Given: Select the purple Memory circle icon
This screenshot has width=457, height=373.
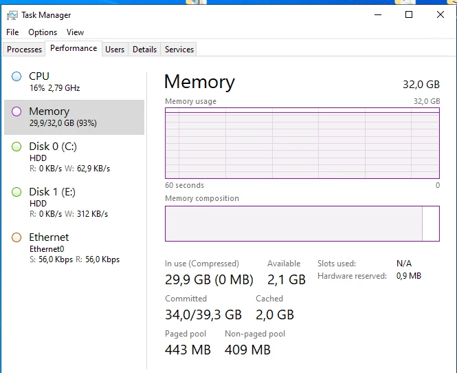Looking at the screenshot, I should pos(16,111).
